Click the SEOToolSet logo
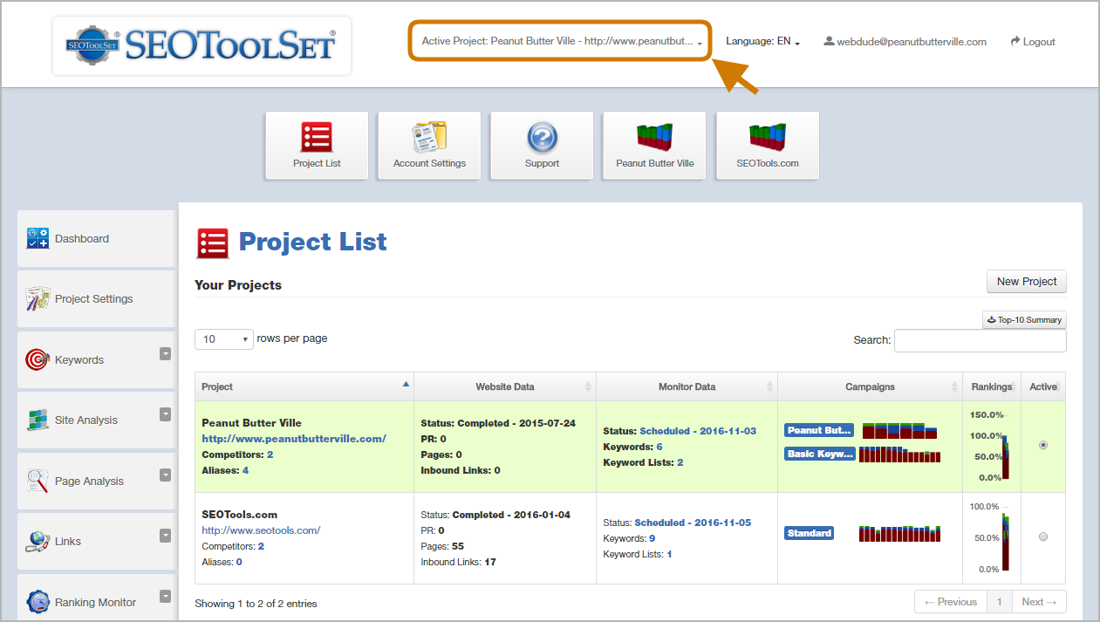 click(202, 44)
